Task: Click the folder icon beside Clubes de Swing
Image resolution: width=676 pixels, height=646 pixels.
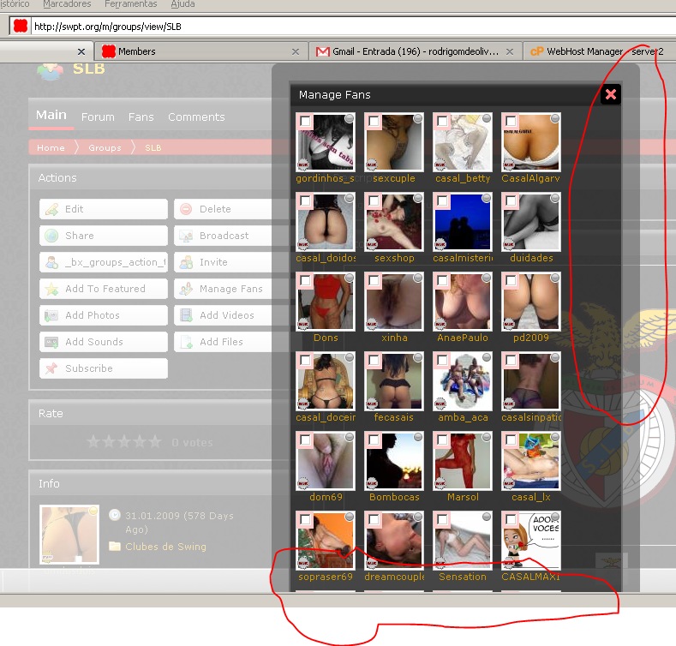Action: tap(115, 547)
